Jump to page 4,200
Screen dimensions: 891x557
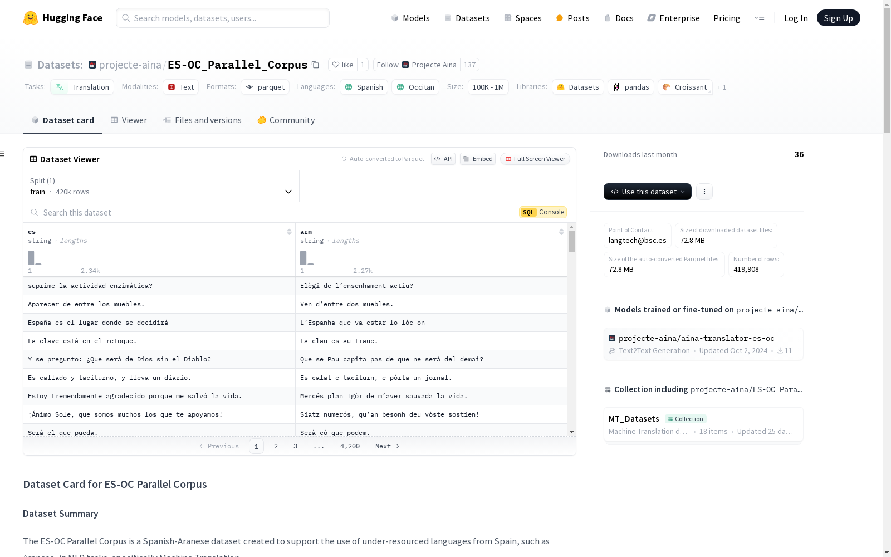(x=350, y=446)
